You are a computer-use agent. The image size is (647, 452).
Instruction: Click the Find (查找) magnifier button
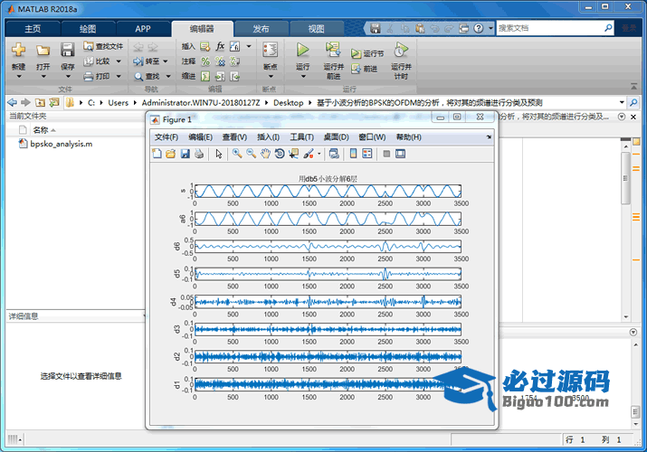[x=147, y=76]
